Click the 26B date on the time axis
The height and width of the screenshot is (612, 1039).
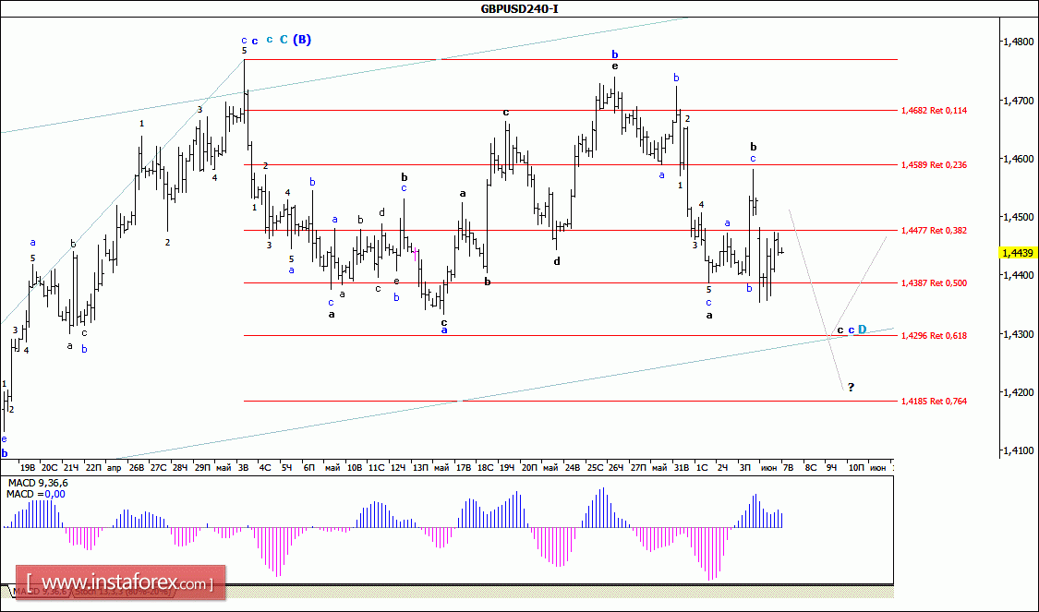136,468
